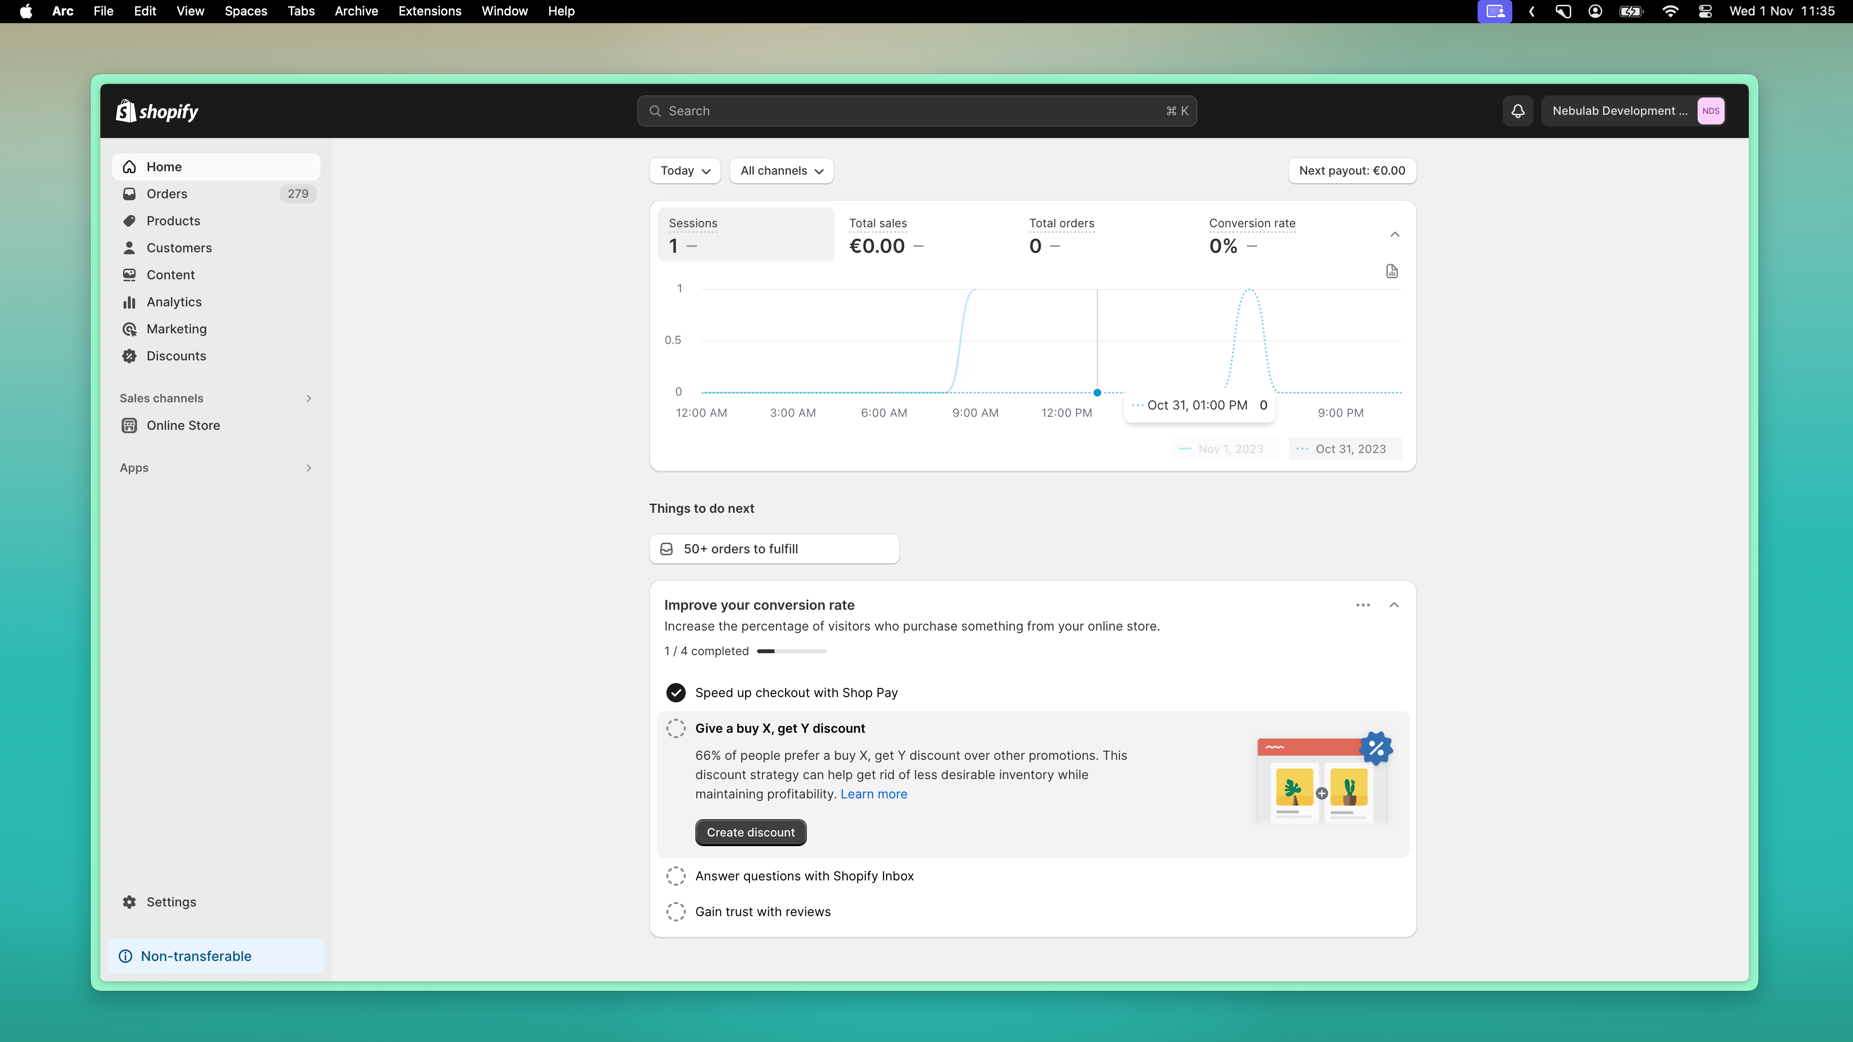Expand the Sales channels chevron
Viewport: 1853px width, 1042px height.
[309, 398]
